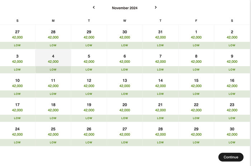Click the Continue button
Viewport: 251px width, 166px height.
[x=231, y=157]
